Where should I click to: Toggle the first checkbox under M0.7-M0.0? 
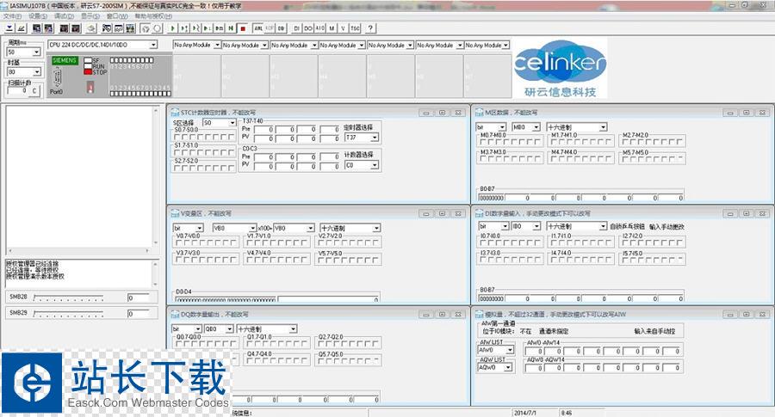483,143
